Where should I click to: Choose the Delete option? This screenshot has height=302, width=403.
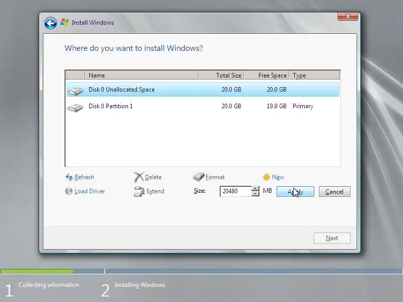(x=154, y=177)
